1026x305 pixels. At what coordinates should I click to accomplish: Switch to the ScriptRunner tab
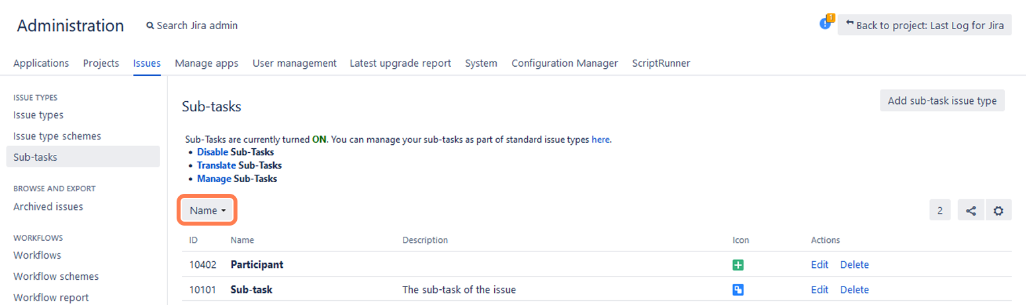coord(661,64)
